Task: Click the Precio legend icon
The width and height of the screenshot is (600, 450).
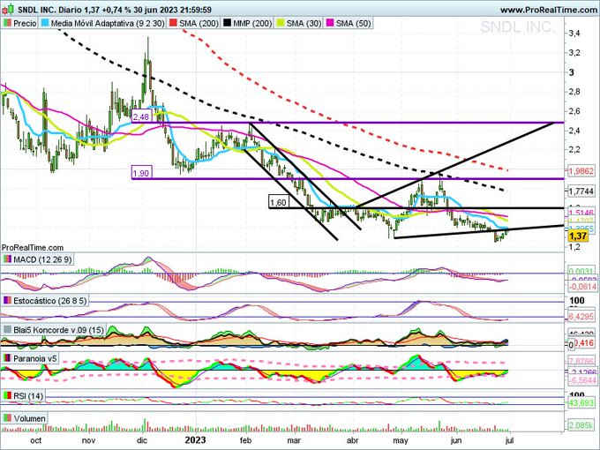Action: click(x=7, y=23)
